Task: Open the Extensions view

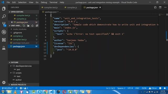Action: click(4, 40)
